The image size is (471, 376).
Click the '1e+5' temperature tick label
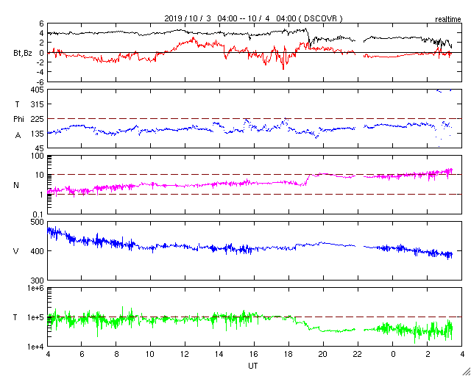35,317
